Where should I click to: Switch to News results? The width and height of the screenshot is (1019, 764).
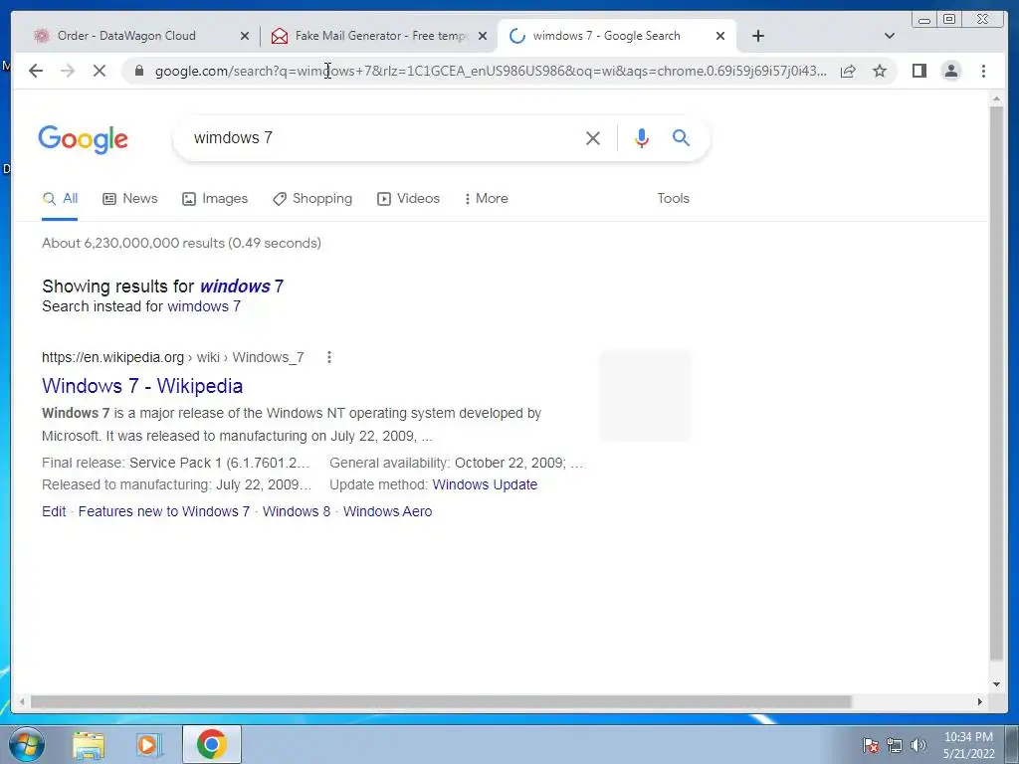point(130,199)
